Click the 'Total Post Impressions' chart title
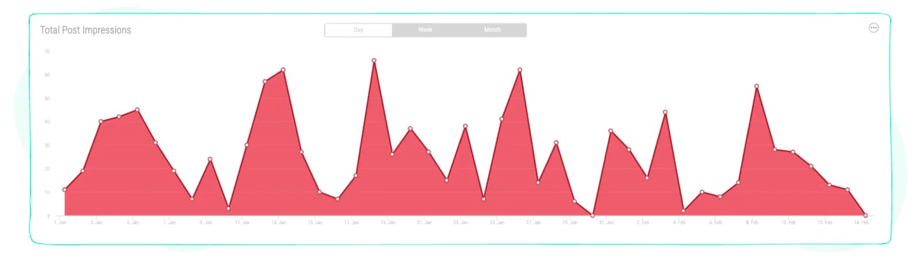 click(x=85, y=30)
